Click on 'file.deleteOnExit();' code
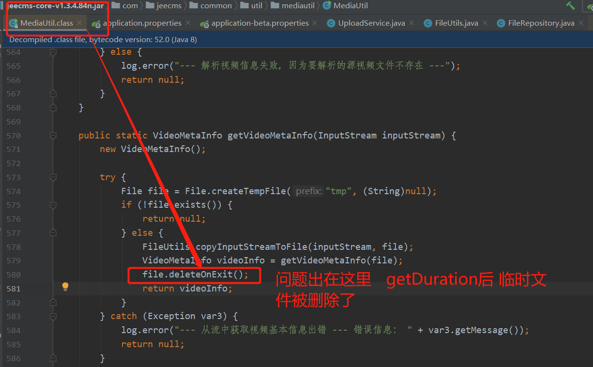 point(195,275)
